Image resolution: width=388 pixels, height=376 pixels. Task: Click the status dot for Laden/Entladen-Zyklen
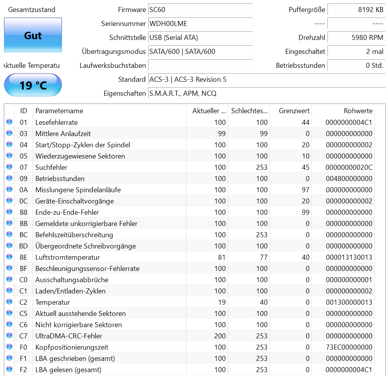[x=9, y=290]
